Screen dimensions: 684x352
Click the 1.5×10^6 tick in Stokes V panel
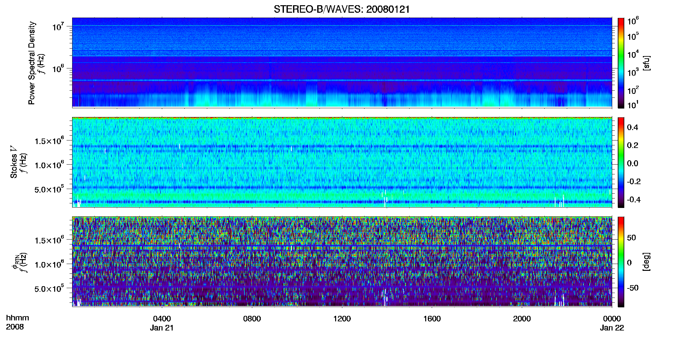[x=49, y=140]
